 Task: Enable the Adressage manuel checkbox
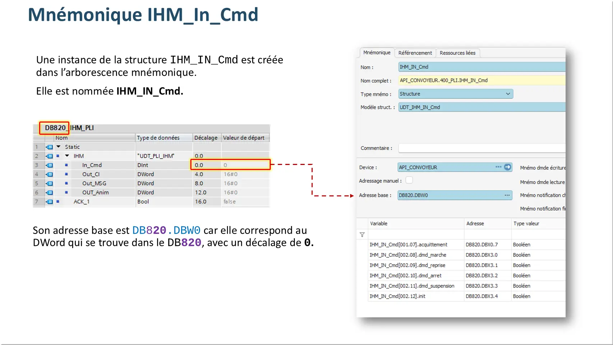click(409, 180)
